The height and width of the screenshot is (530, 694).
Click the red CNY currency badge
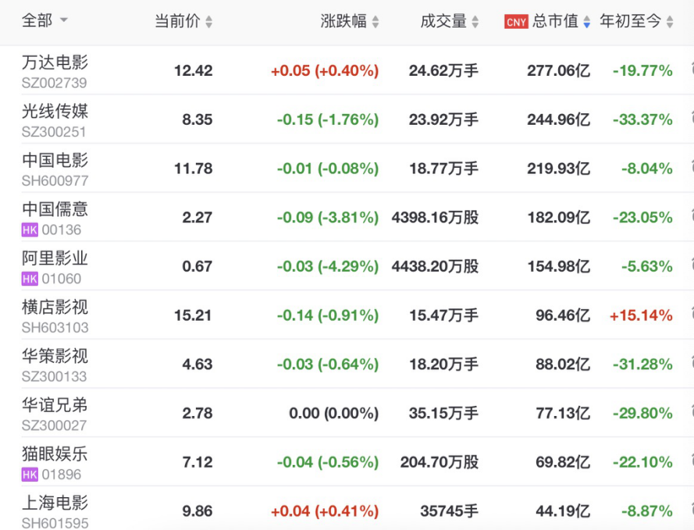pos(516,23)
